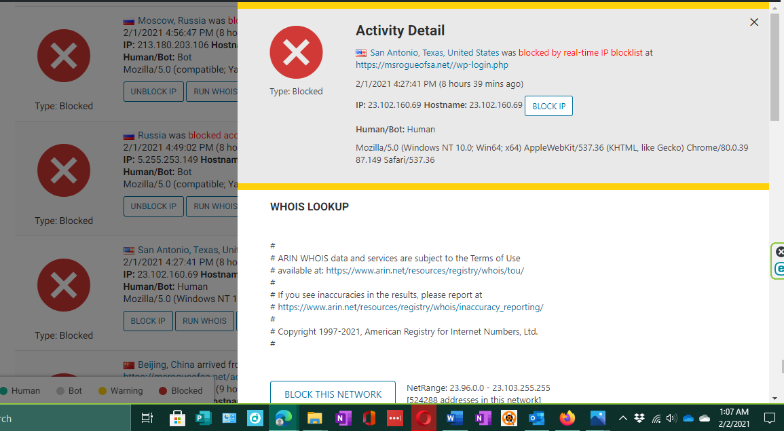
Task: Open Microsoft Word from the taskbar
Action: point(454,418)
